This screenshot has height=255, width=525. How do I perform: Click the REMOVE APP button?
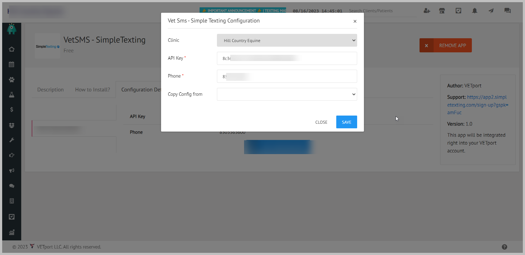[x=446, y=45]
